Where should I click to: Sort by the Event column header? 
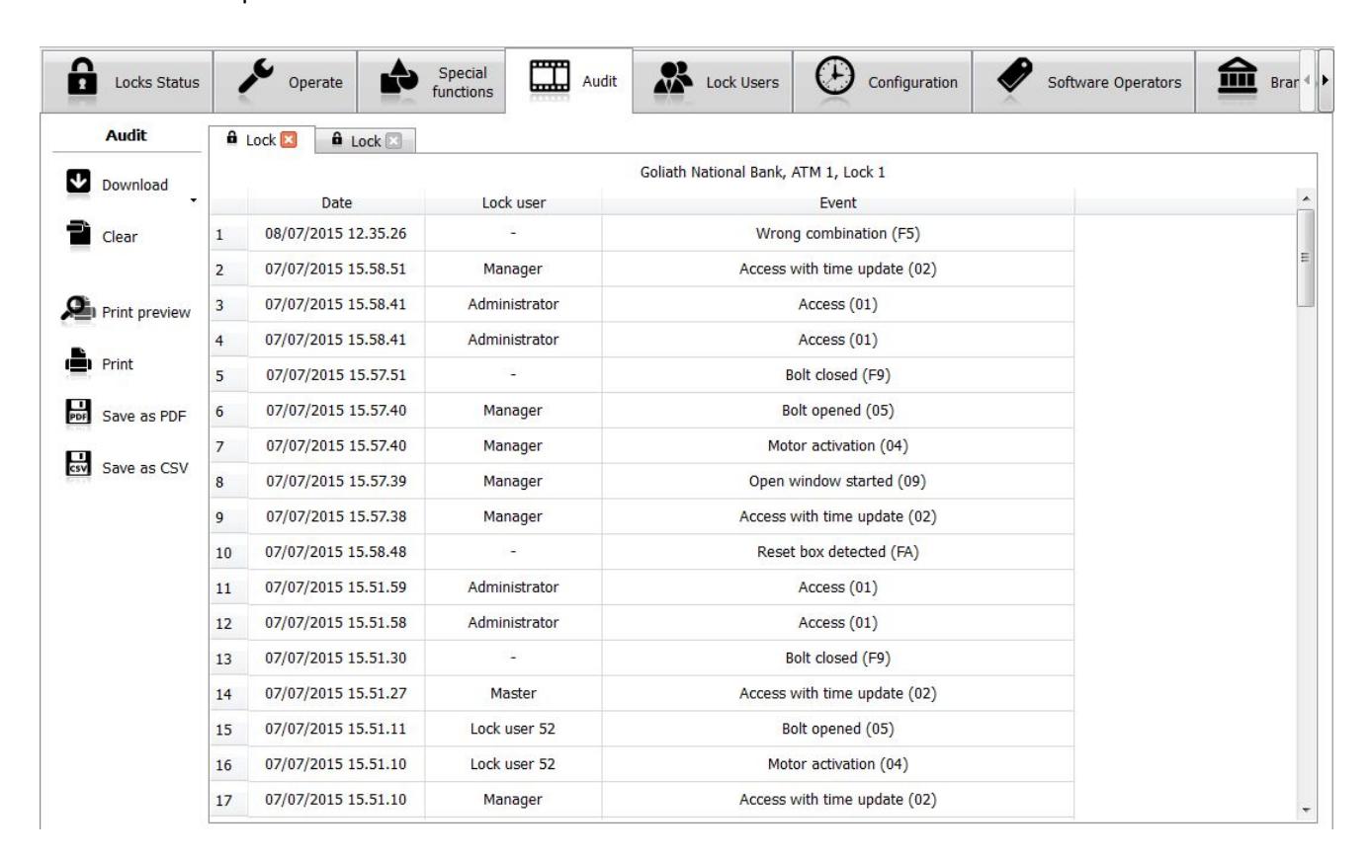click(838, 202)
